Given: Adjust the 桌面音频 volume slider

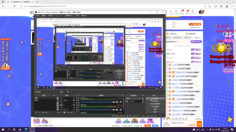Looking at the screenshot, I should click(98, 110).
